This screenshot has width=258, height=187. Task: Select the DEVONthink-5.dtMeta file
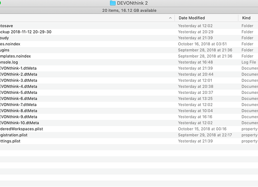tap(129, 92)
